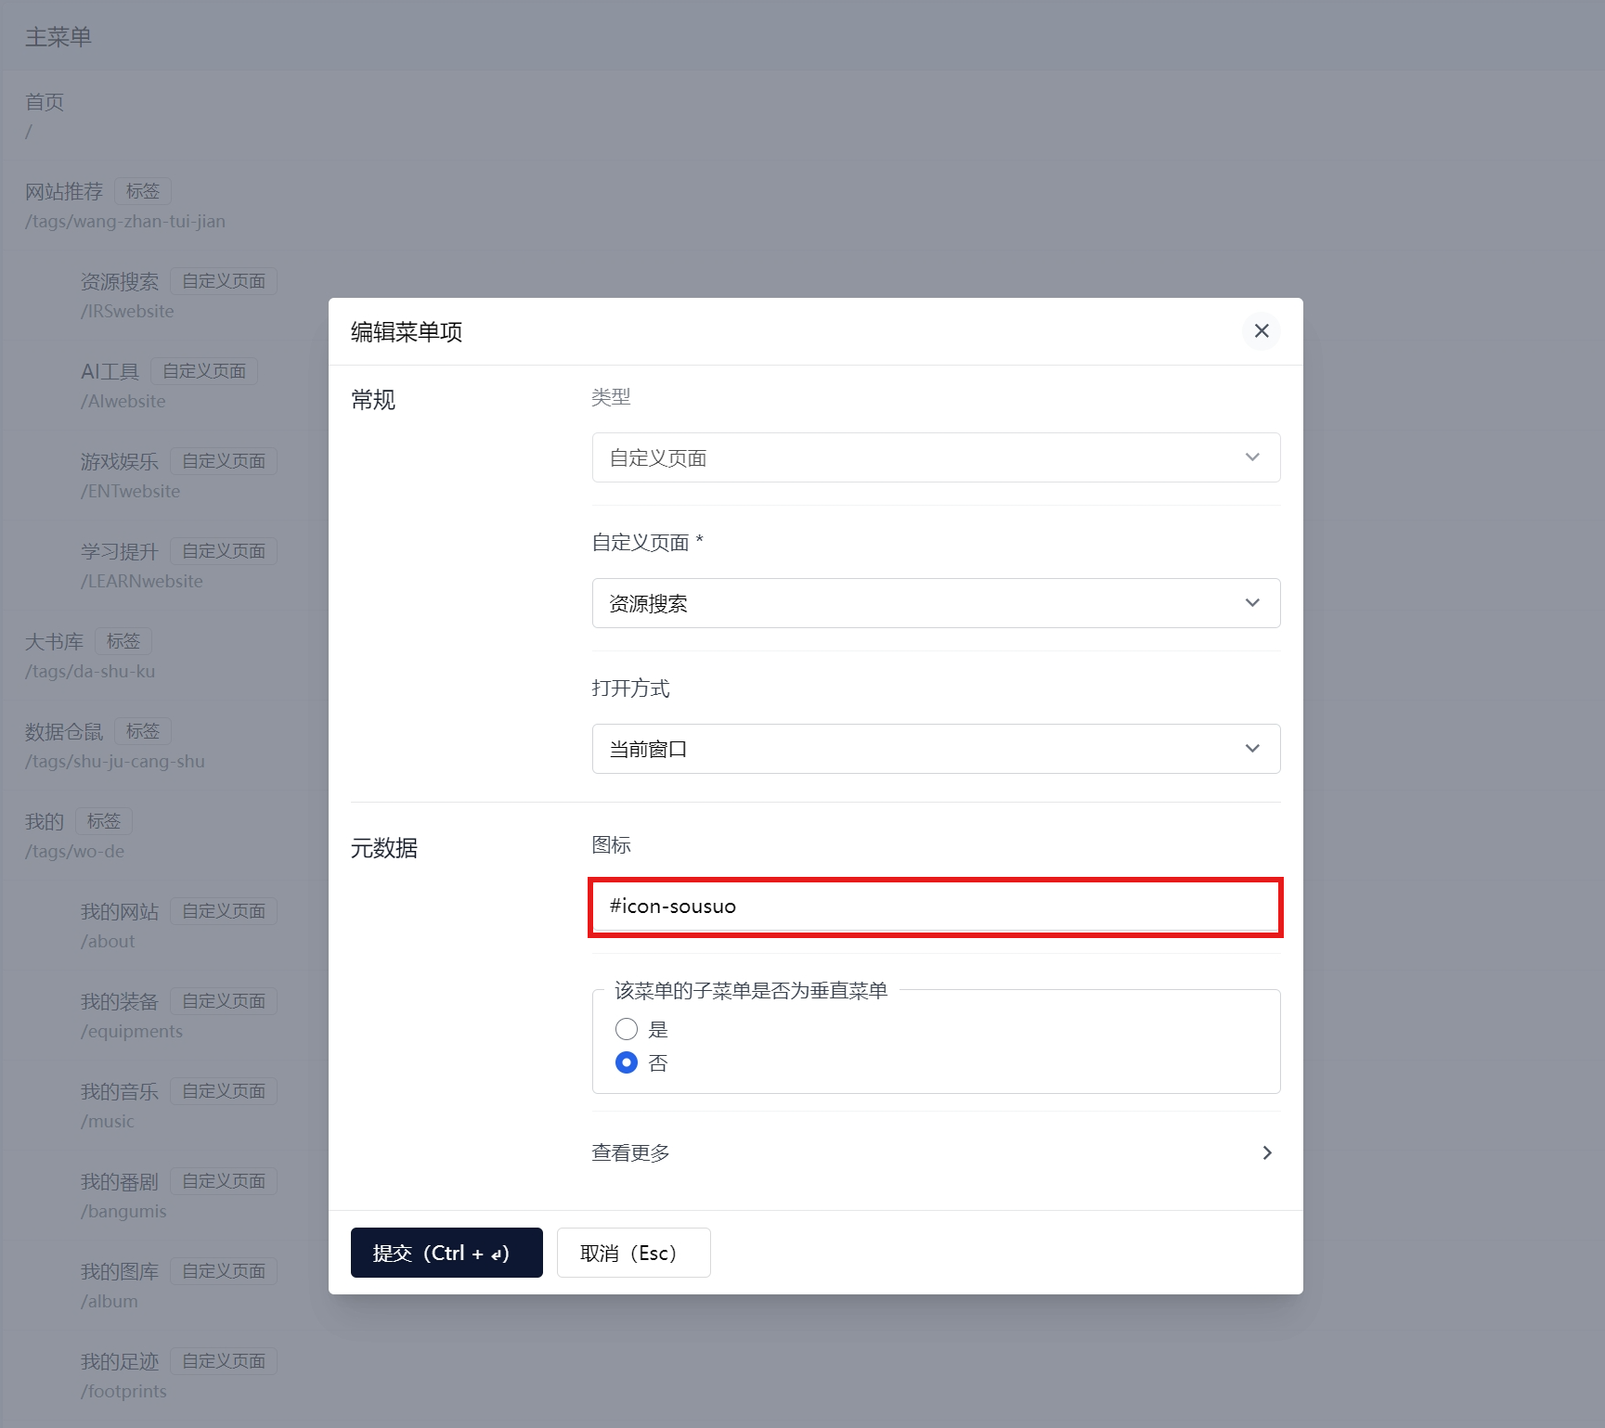The width and height of the screenshot is (1605, 1428).
Task: Click the chevron icon in the 打开方式 dropdown
Action: point(1252,749)
